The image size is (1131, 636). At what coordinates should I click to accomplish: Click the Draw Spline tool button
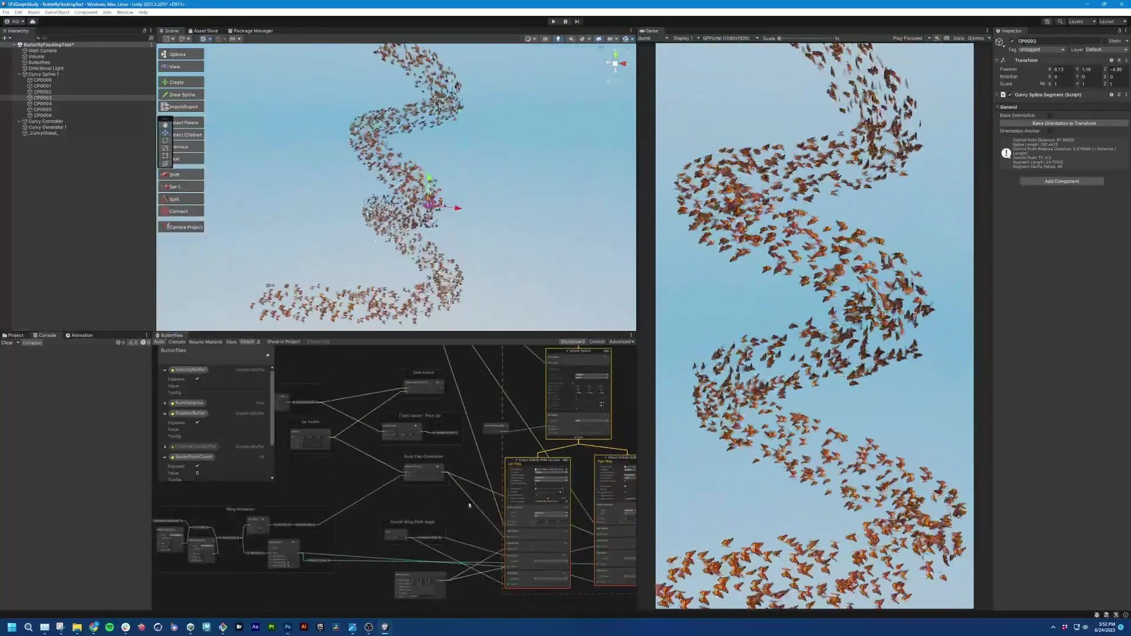(181, 94)
